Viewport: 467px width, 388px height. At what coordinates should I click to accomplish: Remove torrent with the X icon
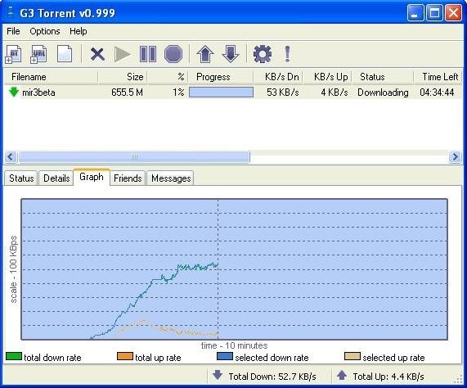[x=97, y=55]
